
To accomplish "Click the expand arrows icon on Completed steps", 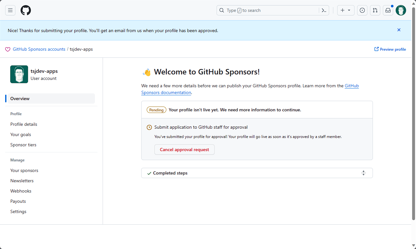I will coord(364,173).
